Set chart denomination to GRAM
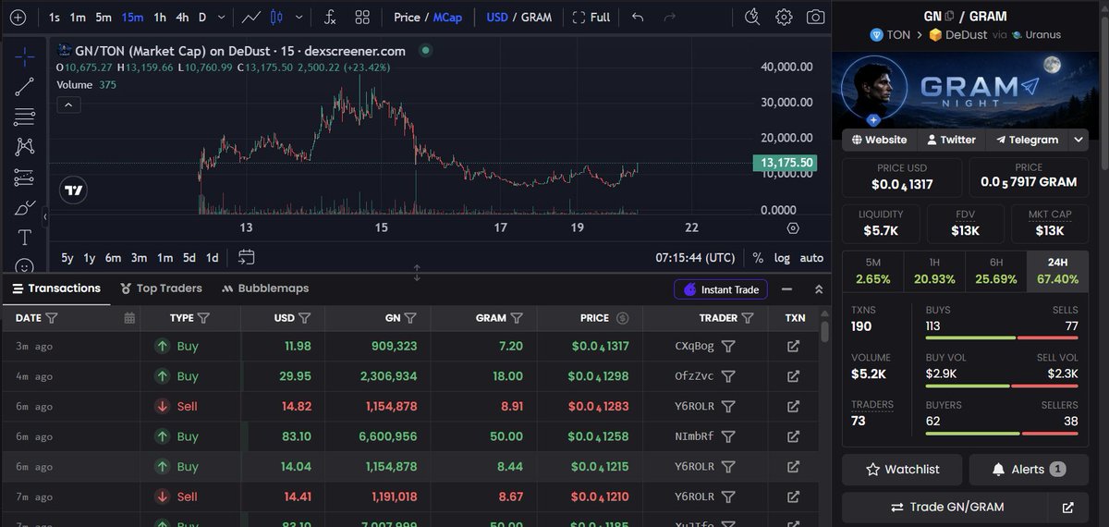1109x527 pixels. 536,17
